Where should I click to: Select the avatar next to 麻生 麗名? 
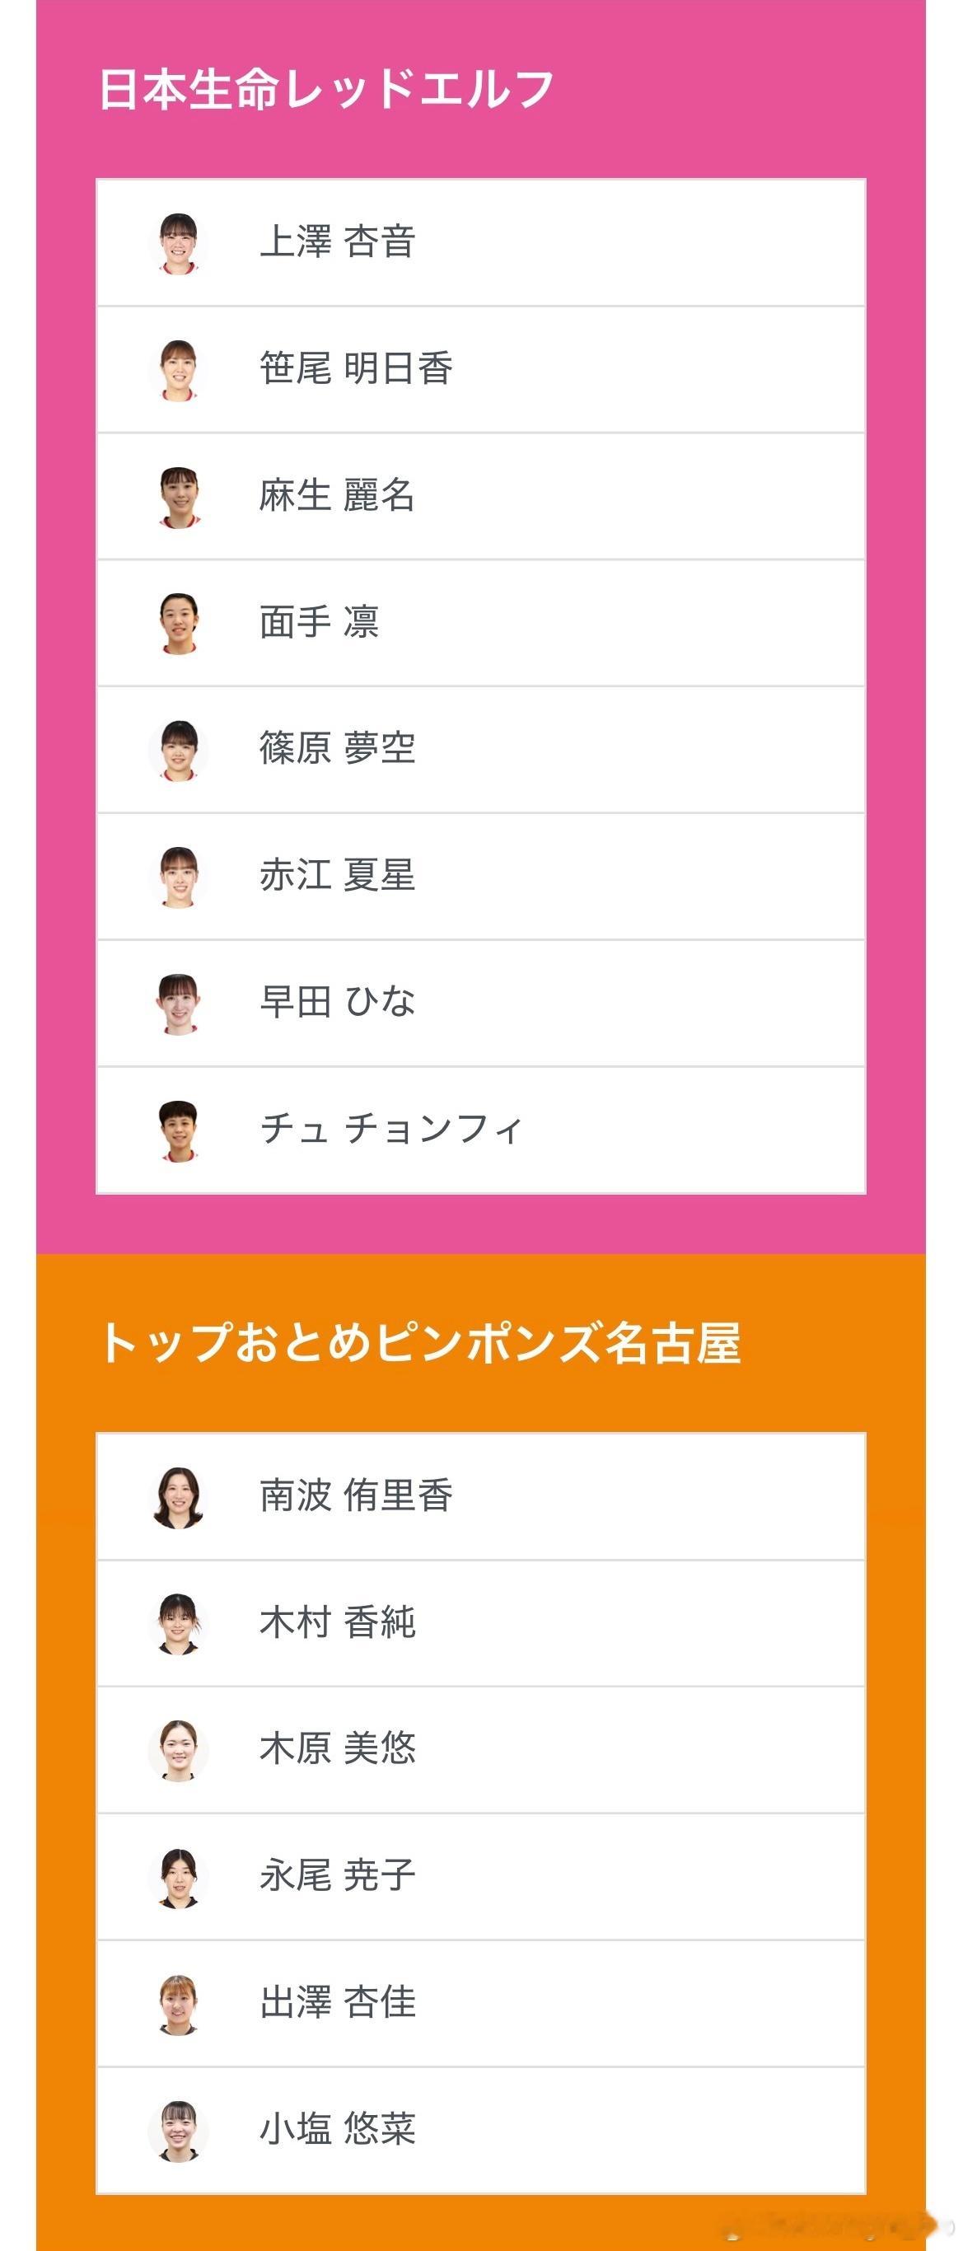click(x=178, y=497)
